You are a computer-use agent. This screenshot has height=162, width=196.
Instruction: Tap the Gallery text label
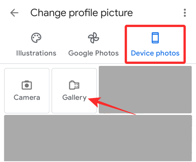[74, 98]
